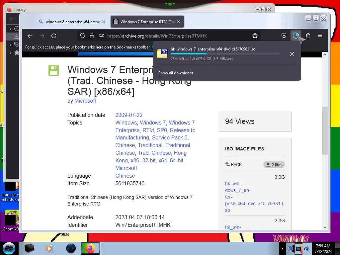
Task: Expand the Tags item in Library sidebar
Action: point(10,45)
